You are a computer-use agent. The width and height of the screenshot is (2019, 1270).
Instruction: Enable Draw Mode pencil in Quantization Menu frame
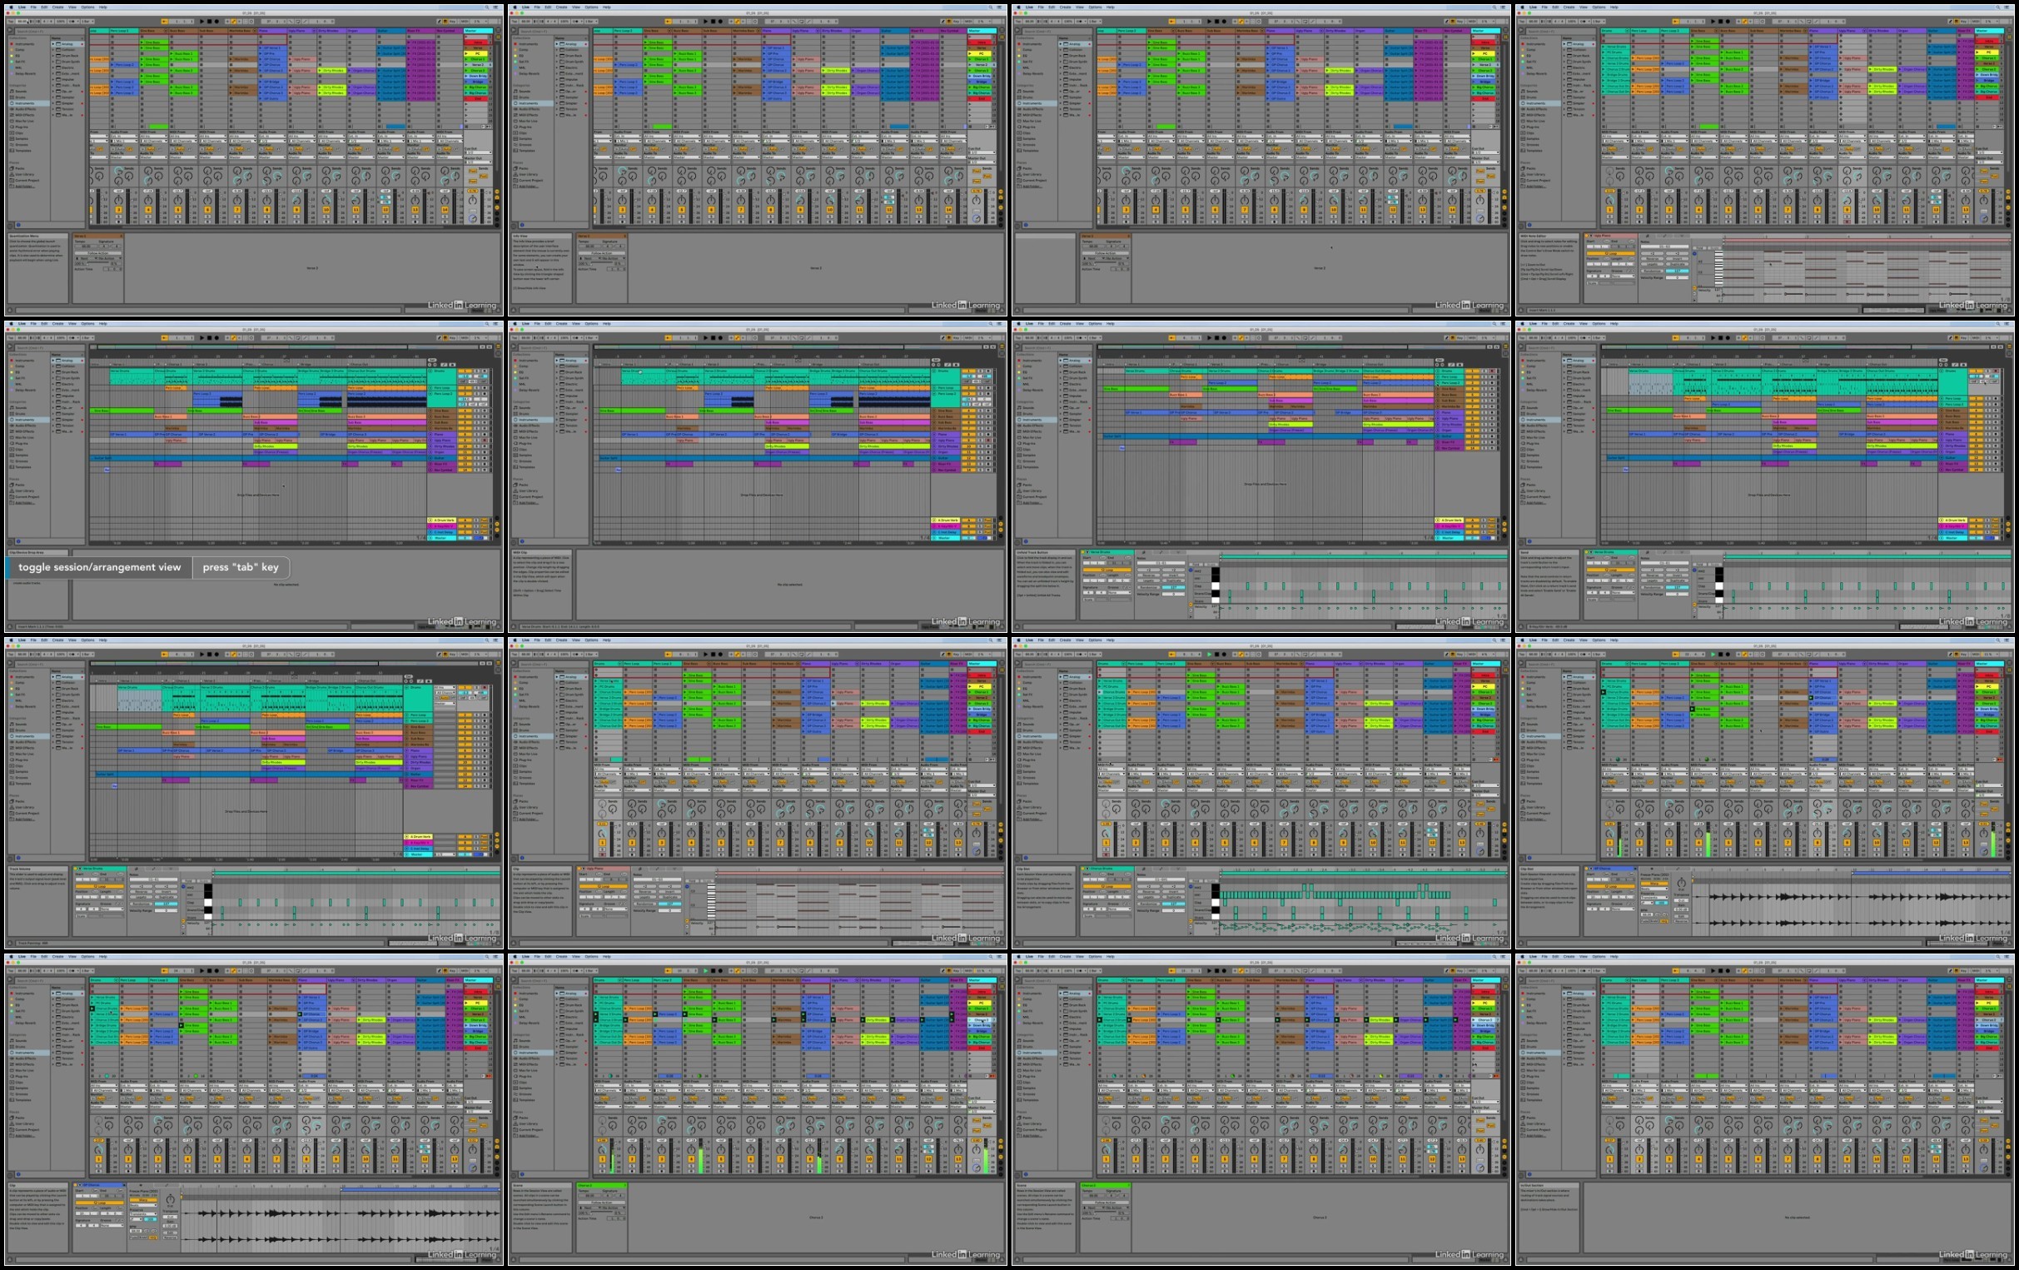pos(440,21)
